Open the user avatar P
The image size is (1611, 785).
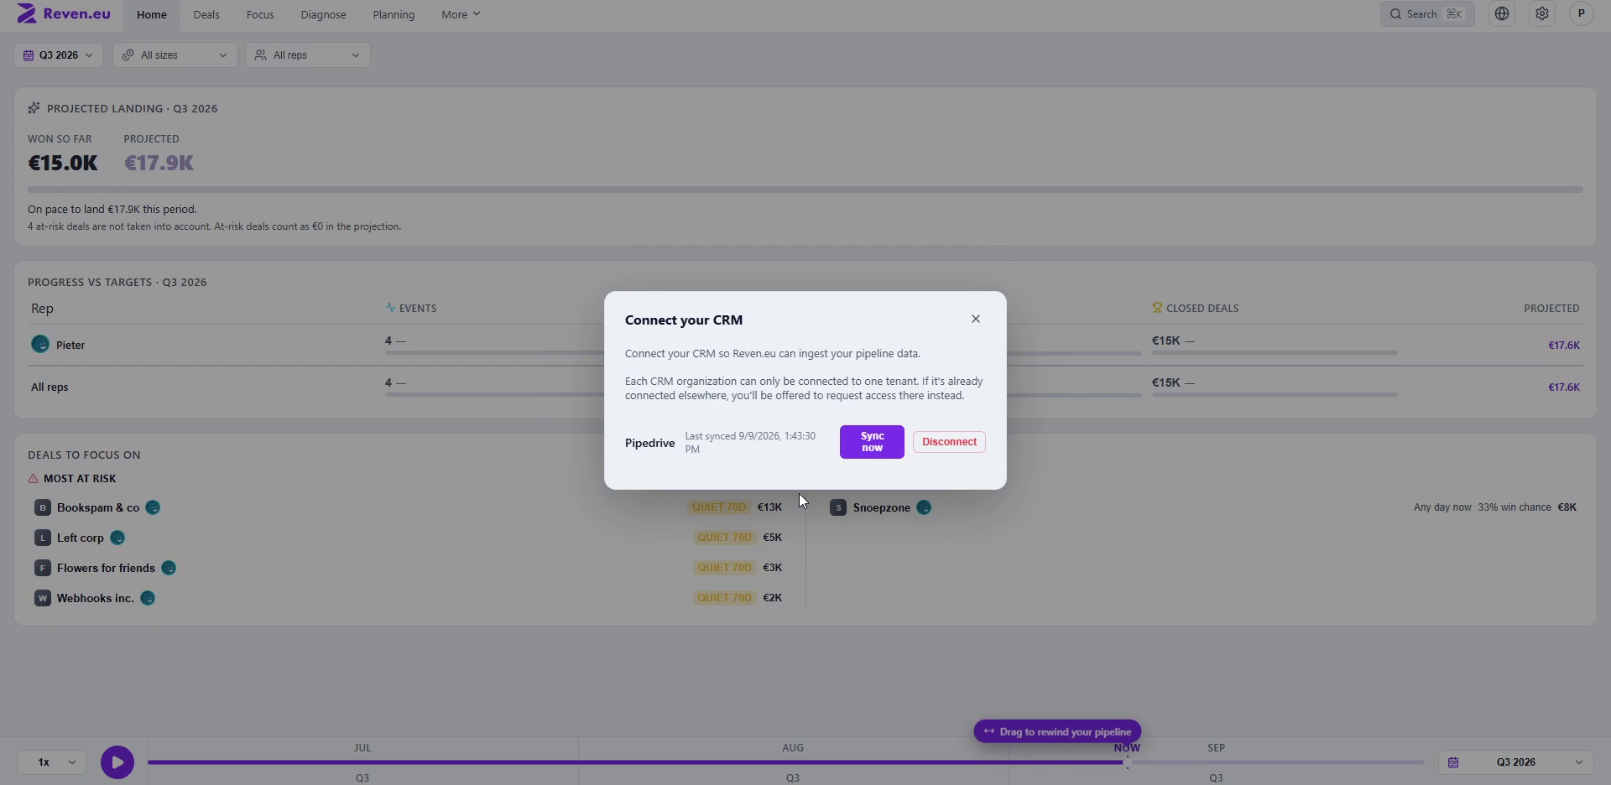[x=1582, y=13]
